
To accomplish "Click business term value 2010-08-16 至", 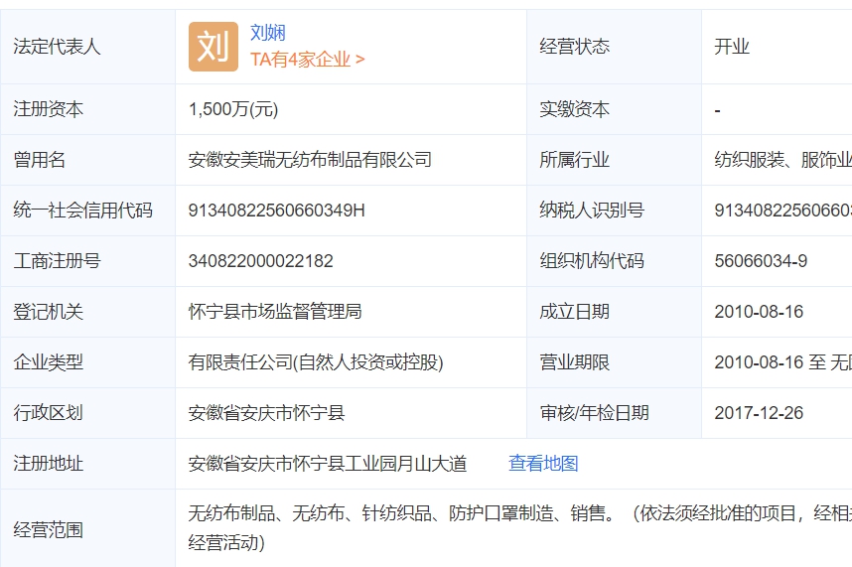I will (770, 362).
